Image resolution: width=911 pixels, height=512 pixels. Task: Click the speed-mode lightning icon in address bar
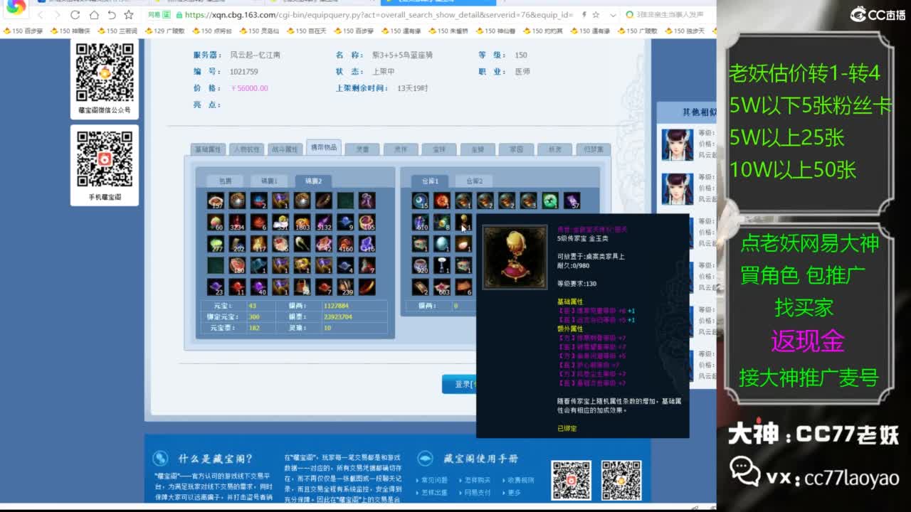tap(585, 15)
